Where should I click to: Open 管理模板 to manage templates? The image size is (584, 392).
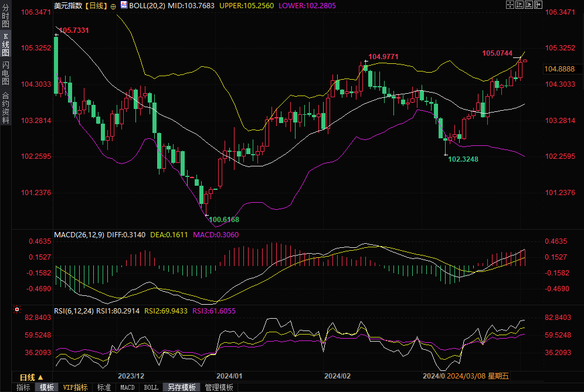[219, 387]
